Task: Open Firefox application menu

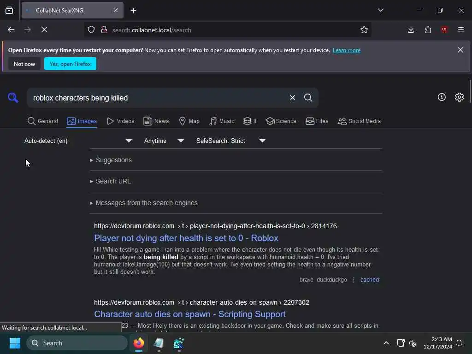Action: 461,29
